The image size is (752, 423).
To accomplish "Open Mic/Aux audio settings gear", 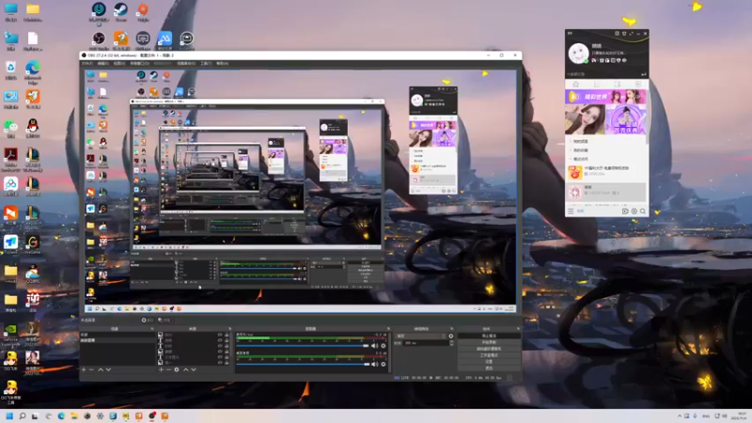I will (x=384, y=346).
